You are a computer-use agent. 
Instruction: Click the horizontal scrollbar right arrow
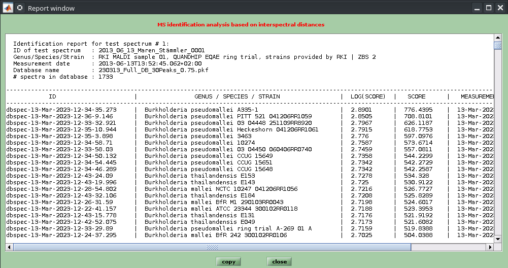click(490, 247)
